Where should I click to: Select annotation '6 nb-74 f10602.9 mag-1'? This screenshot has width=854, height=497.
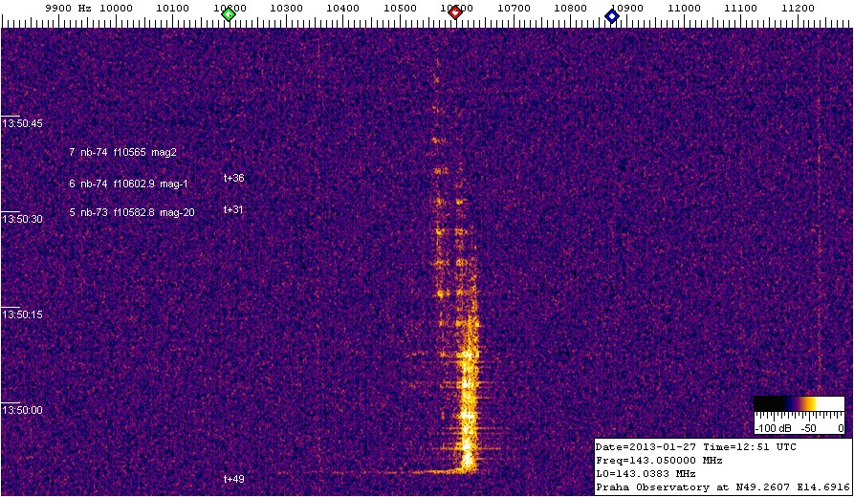coord(129,184)
